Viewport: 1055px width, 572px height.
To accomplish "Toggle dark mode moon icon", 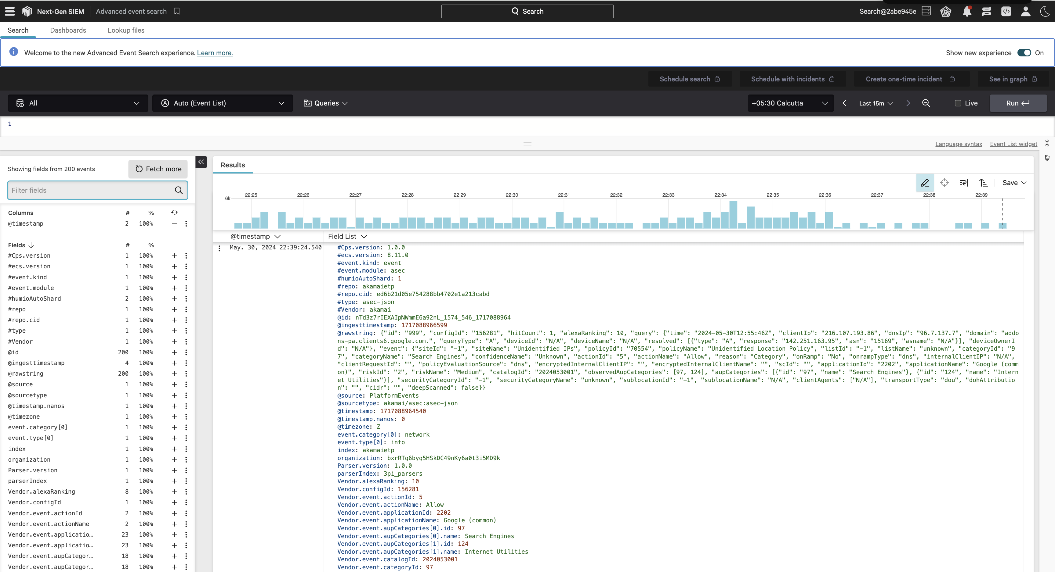I will 1045,12.
